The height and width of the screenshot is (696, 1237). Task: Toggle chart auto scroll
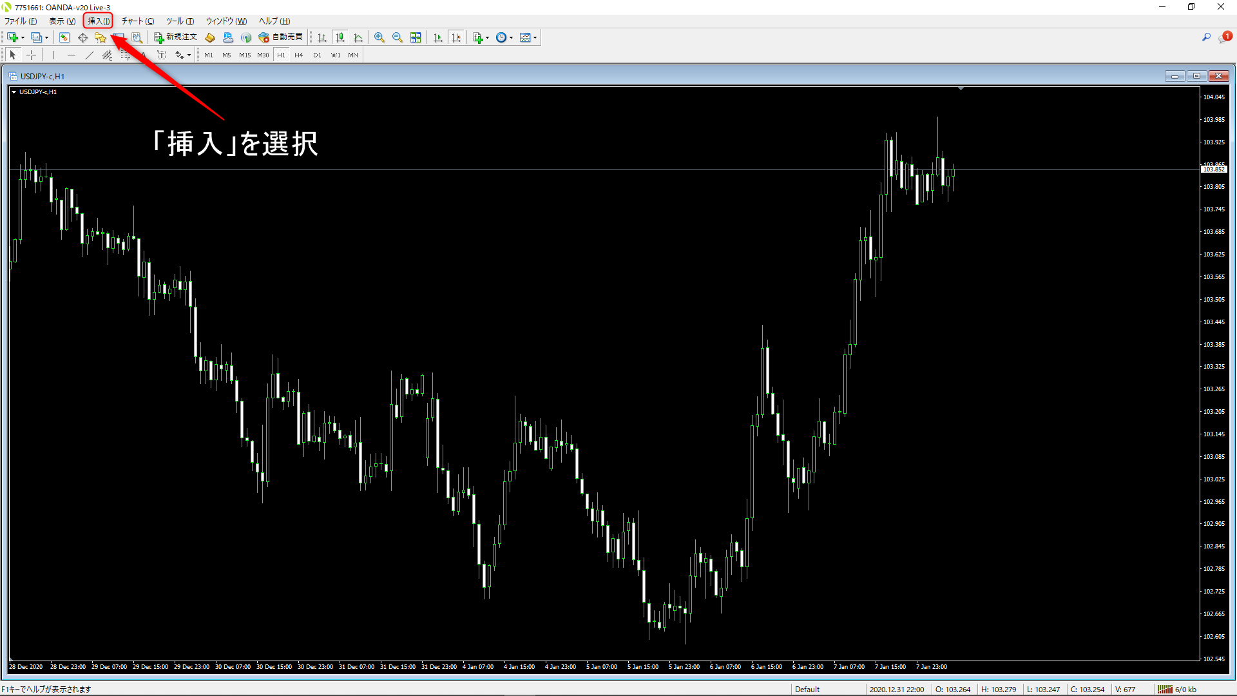(x=438, y=37)
